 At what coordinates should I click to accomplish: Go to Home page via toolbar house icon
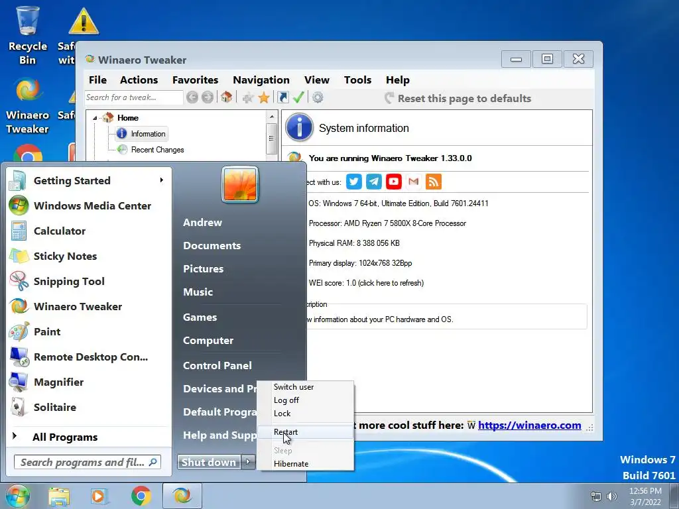point(227,97)
